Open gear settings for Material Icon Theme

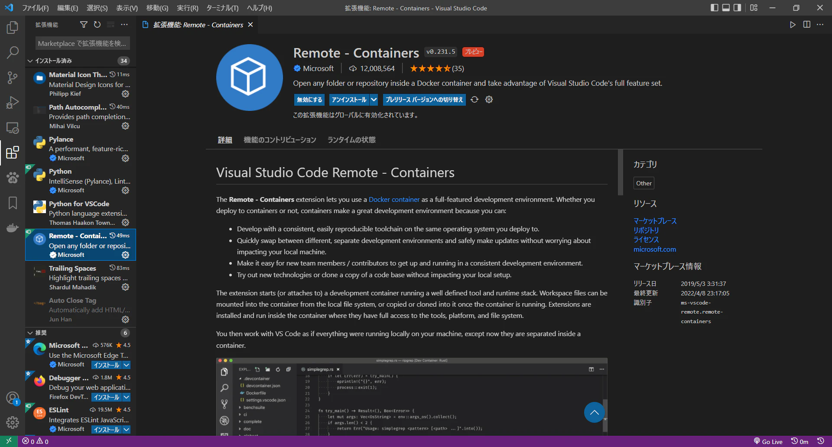coord(125,94)
